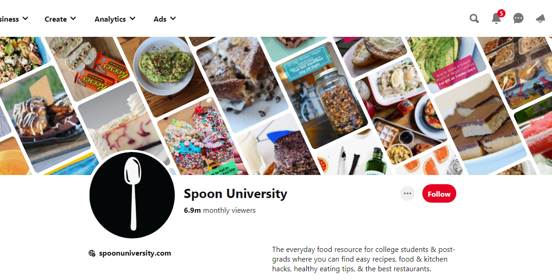Follow Spoon University
This screenshot has height=280, width=552.
tap(439, 194)
